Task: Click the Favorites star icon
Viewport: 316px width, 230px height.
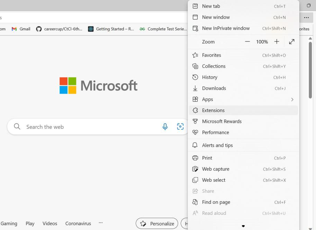Action: click(195, 55)
